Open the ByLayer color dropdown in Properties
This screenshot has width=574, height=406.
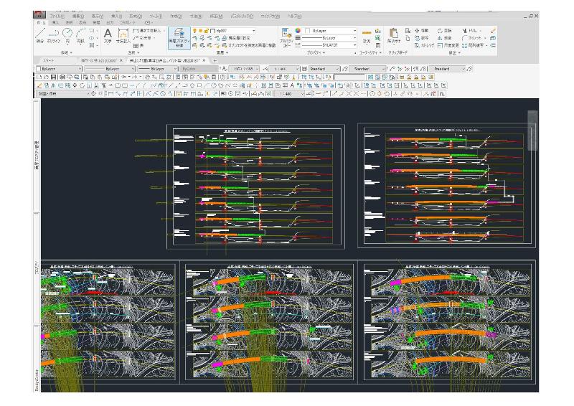pyautogui.click(x=354, y=31)
